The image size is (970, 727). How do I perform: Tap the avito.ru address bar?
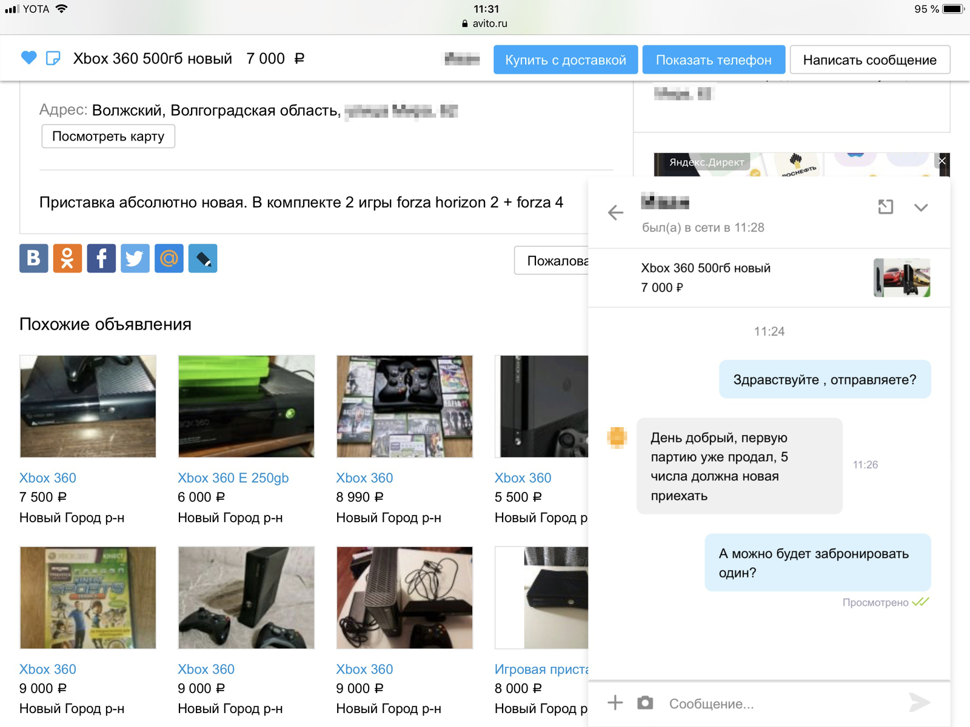point(485,23)
